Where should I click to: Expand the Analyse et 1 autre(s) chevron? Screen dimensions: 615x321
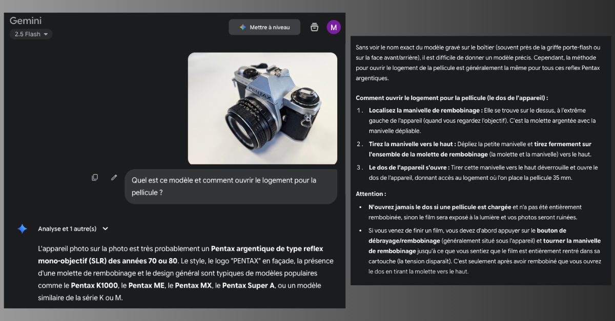click(x=105, y=229)
